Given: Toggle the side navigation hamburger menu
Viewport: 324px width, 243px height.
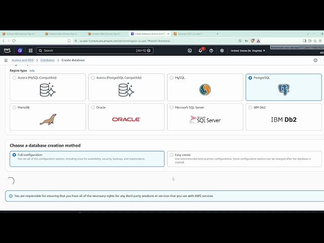Looking at the screenshot, I should tap(6, 60).
